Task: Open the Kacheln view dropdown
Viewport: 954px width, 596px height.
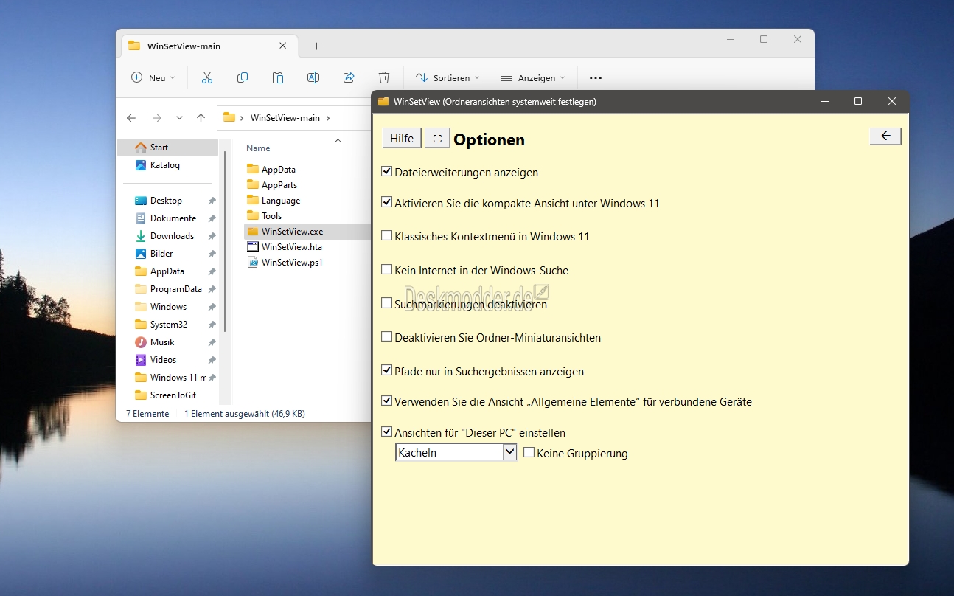Action: 456,452
